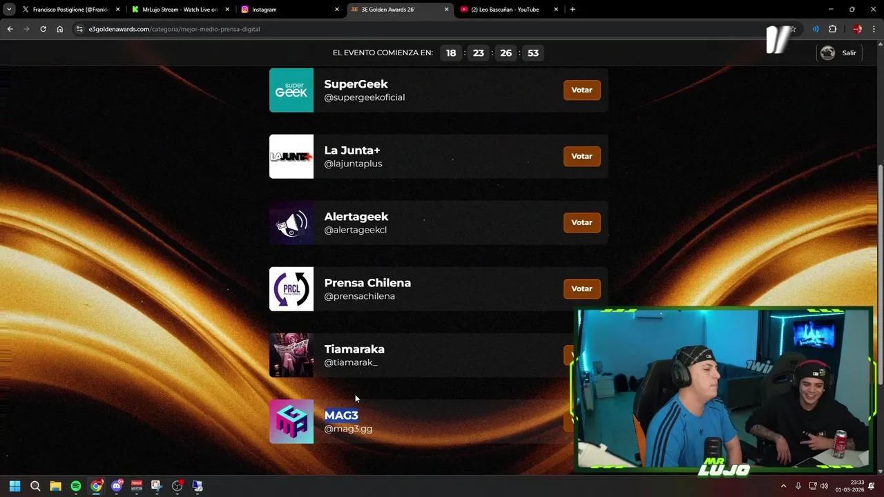884x497 pixels.
Task: Bookmark this page with the star
Action: click(x=794, y=29)
